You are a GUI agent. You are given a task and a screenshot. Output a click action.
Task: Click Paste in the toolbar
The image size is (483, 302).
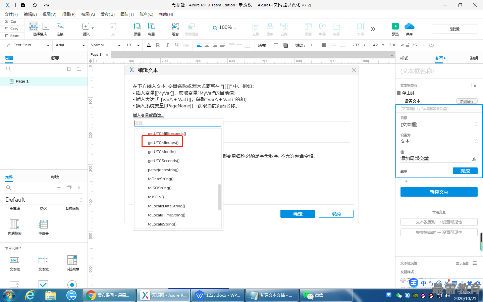(x=12, y=36)
